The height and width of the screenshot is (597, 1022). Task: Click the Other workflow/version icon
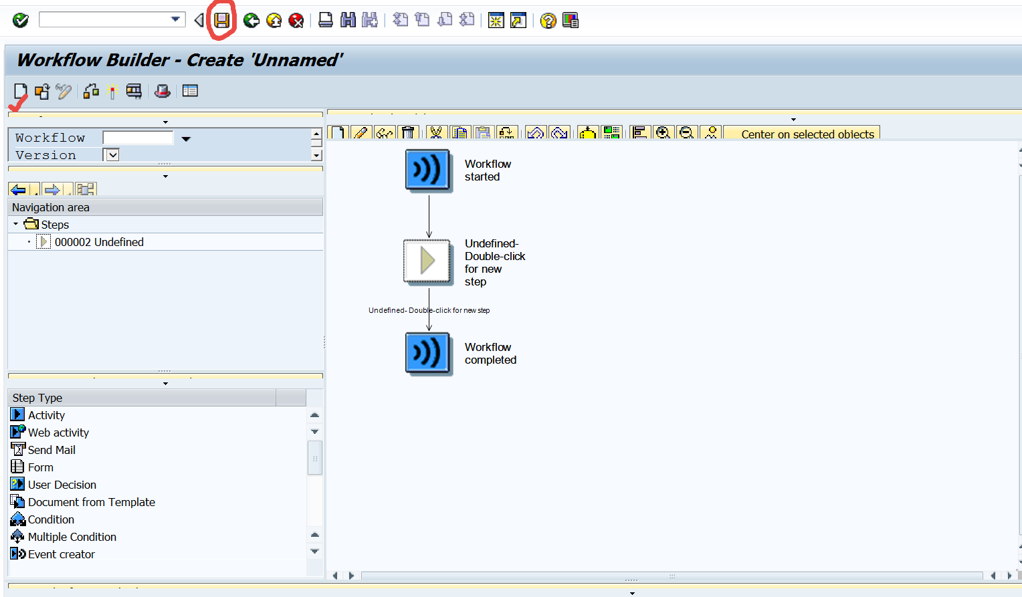click(42, 91)
